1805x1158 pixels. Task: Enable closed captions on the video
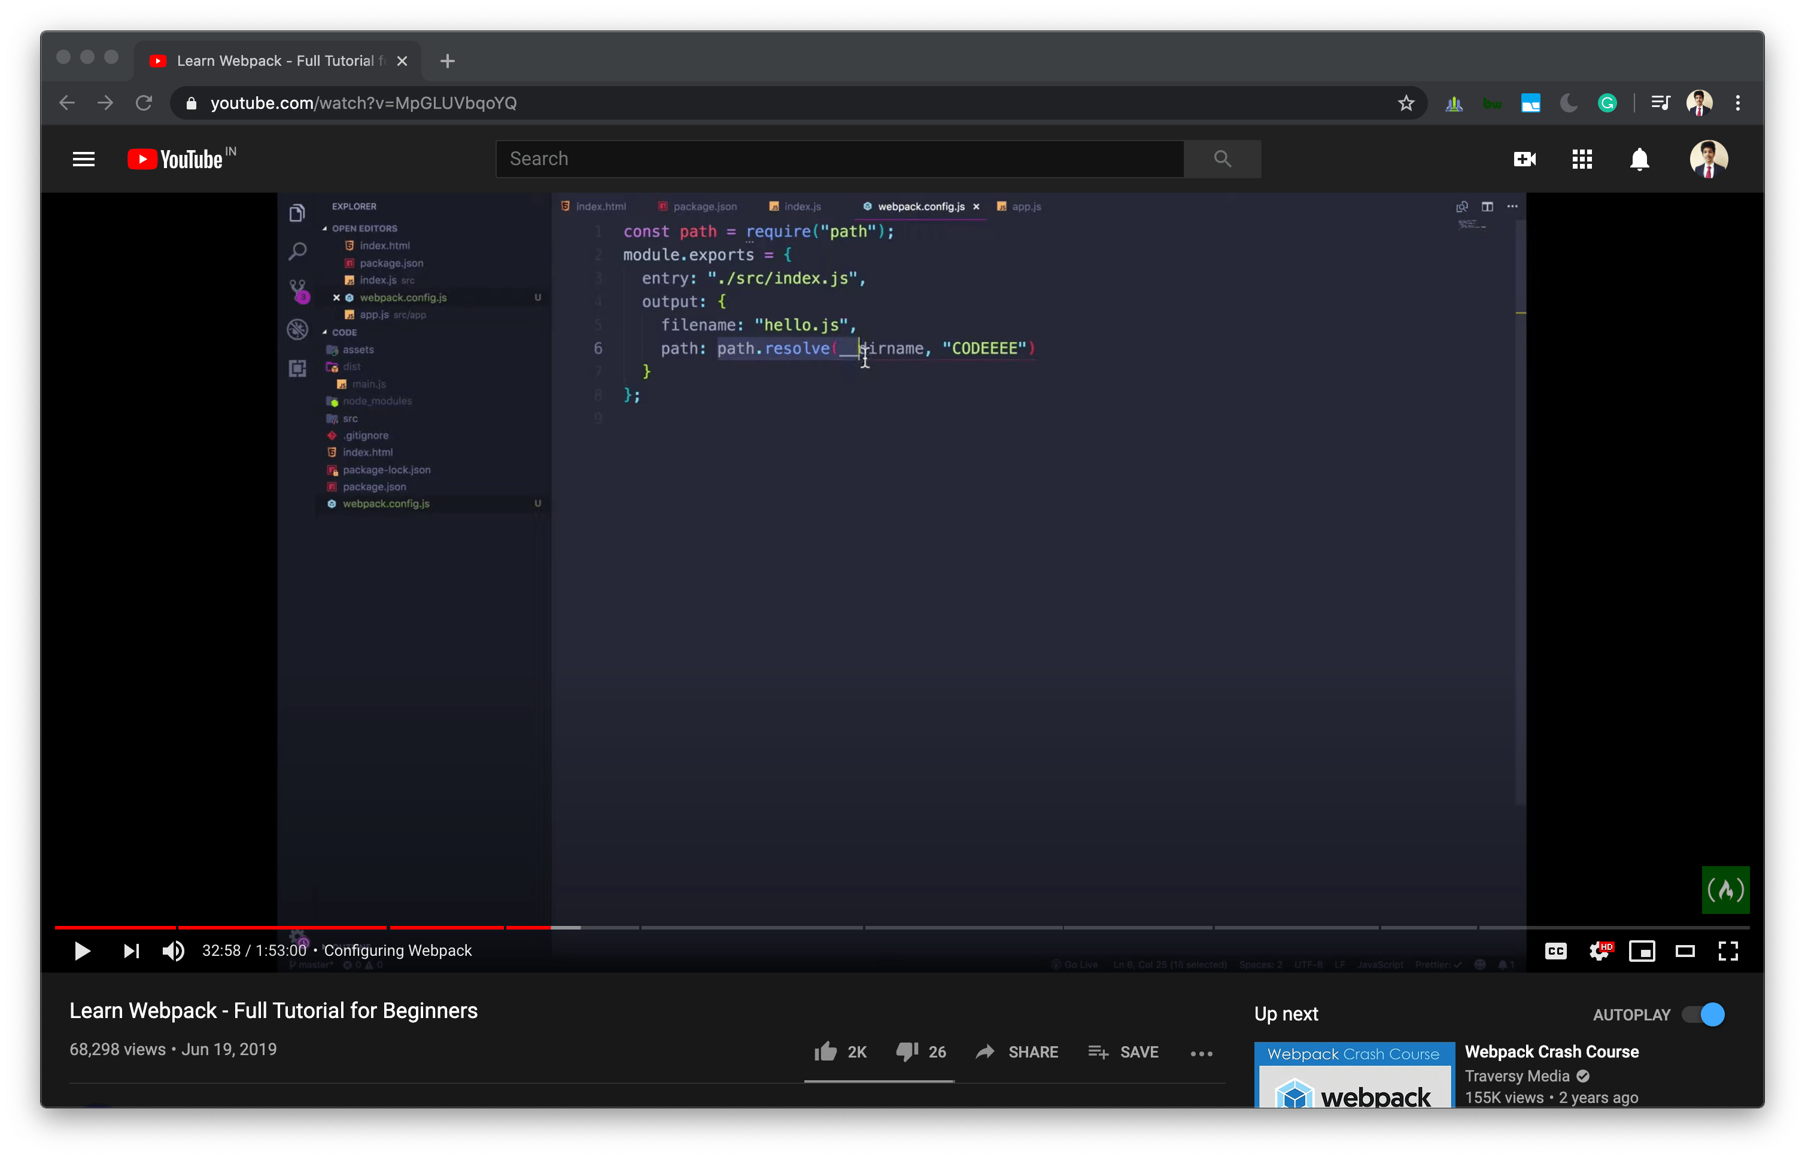[x=1555, y=950]
